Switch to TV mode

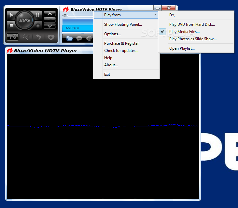pos(13,37)
